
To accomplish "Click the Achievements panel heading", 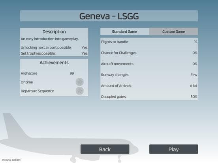I will [x=54, y=63].
